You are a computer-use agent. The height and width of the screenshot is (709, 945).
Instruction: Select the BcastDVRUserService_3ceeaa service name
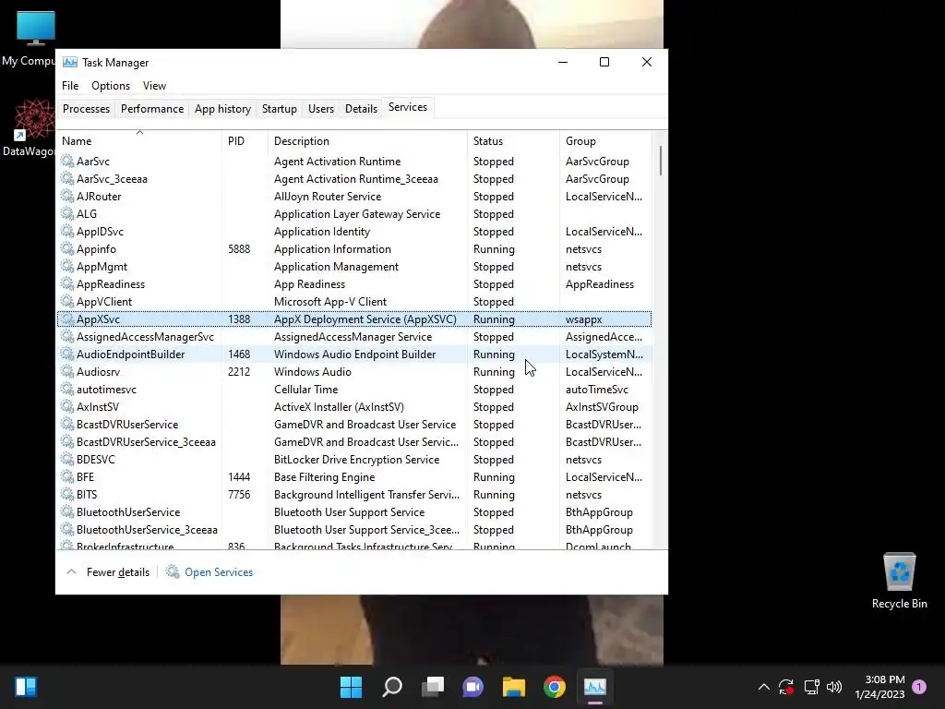146,441
